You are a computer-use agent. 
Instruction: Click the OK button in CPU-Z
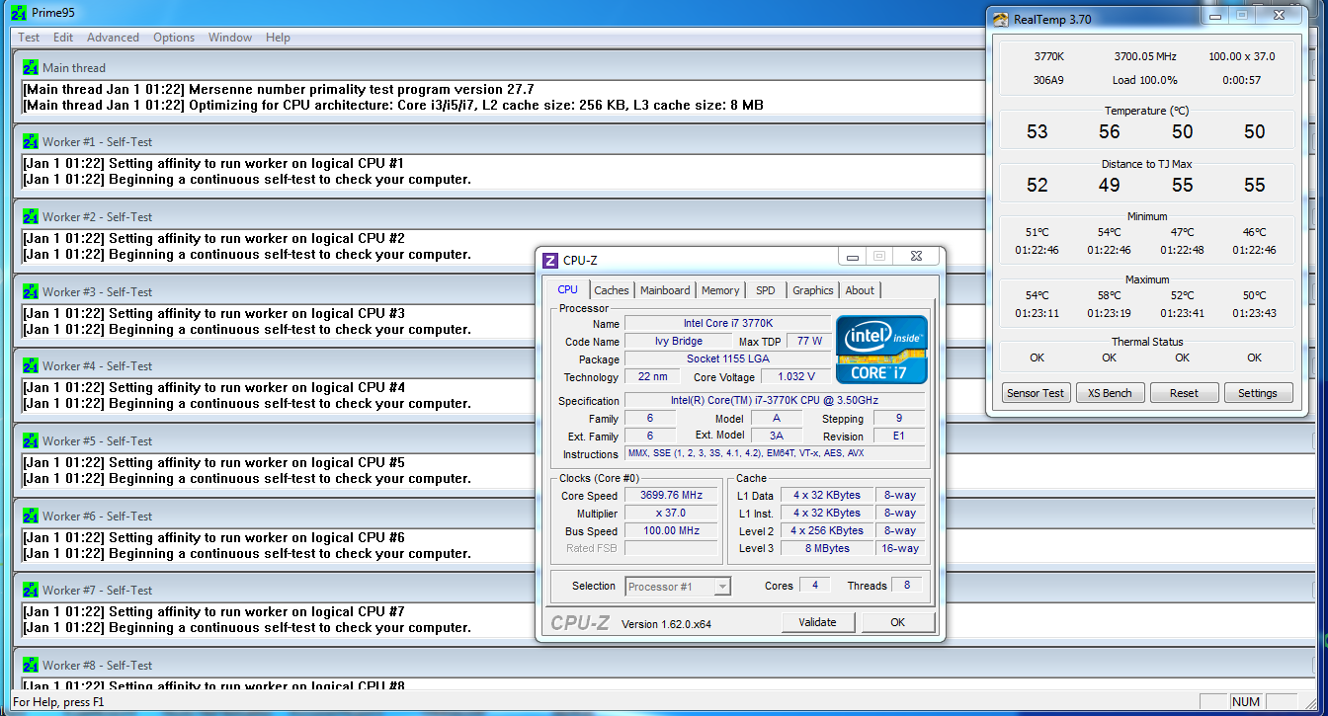click(897, 622)
